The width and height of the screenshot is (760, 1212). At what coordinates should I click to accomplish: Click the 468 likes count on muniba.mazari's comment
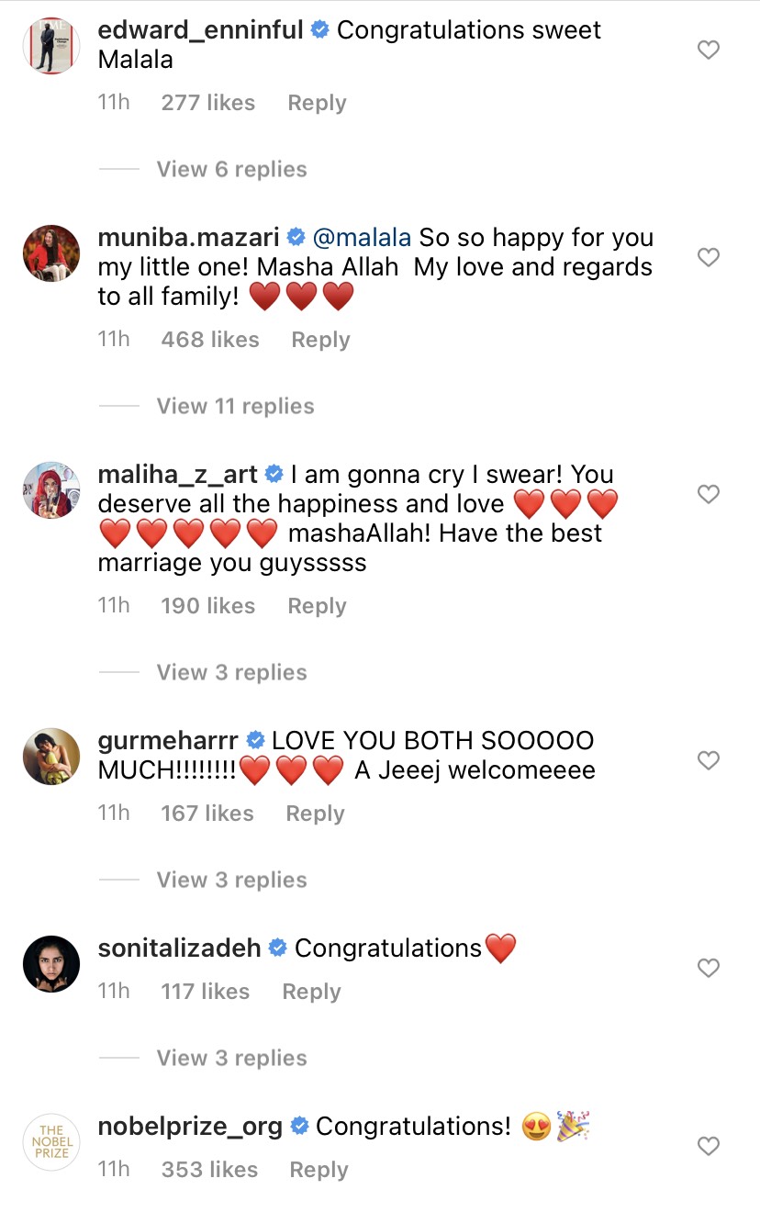210,339
